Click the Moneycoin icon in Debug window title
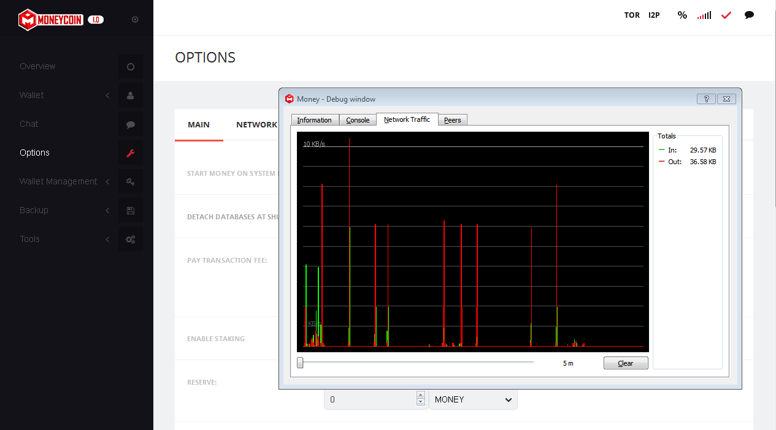The width and height of the screenshot is (776, 430). click(x=290, y=99)
